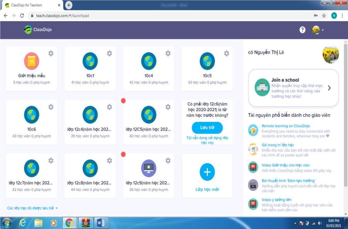Screen dimensions: 348x229
Task: Open lớp 12C5 globe icon
Action: [149, 114]
